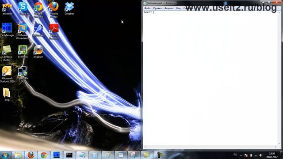283x159 pixels.
Task: Click the RU language indicator in tray
Action: click(235, 155)
